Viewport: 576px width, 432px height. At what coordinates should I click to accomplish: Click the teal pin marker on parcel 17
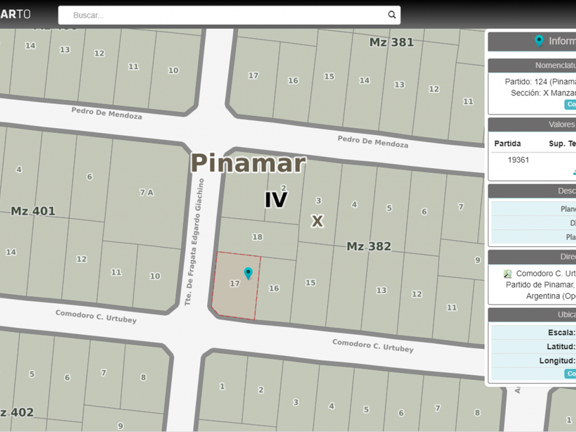tap(248, 274)
